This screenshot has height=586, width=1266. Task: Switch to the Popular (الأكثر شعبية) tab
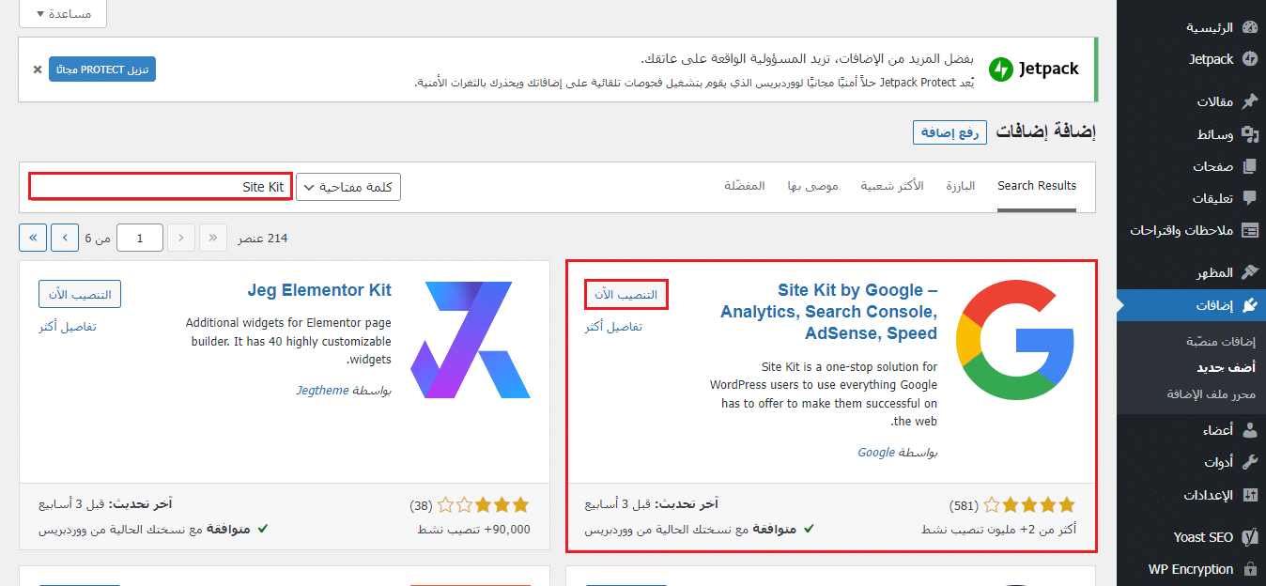891,186
